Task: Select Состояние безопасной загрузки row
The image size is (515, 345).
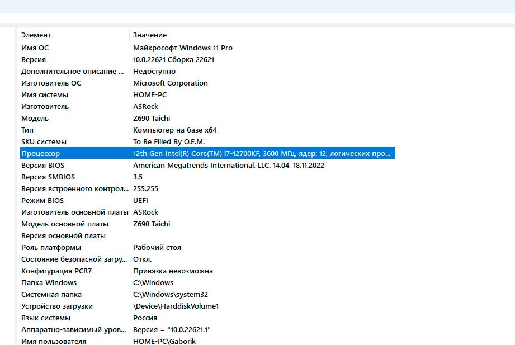Action: point(74,259)
